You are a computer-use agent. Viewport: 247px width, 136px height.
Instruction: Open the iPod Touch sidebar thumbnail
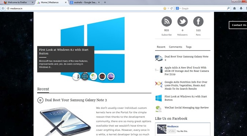point(159,70)
